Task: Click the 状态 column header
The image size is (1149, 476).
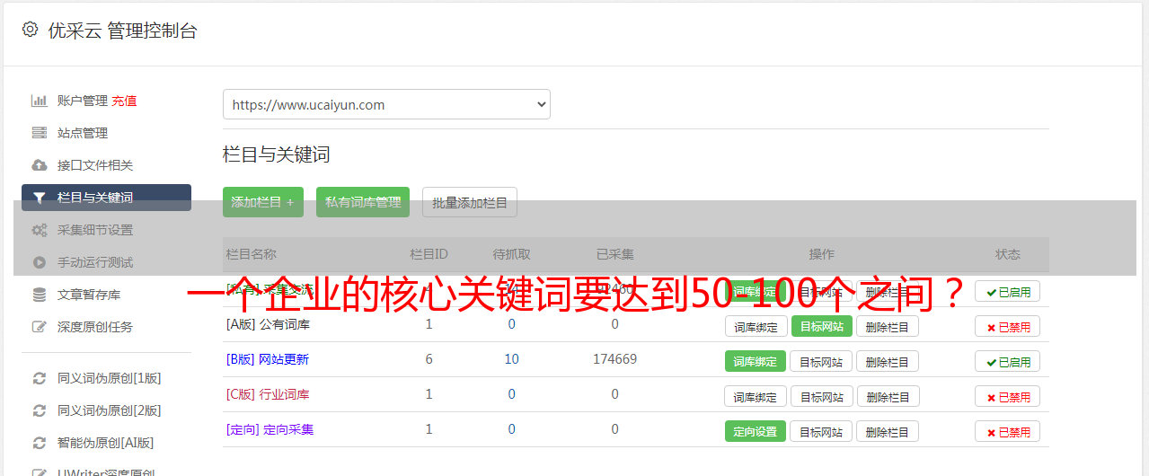Action: [1008, 254]
